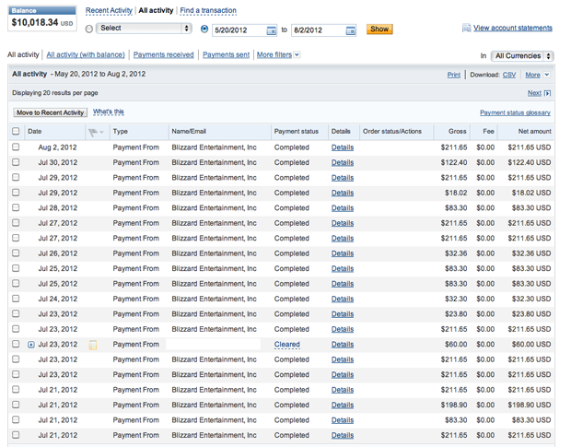Open Details for Jul 30 $122.40 payment
This screenshot has width=571, height=447.
pyautogui.click(x=343, y=162)
